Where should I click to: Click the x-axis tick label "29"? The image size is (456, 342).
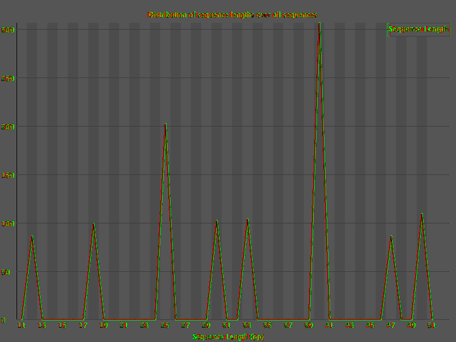(x=206, y=325)
